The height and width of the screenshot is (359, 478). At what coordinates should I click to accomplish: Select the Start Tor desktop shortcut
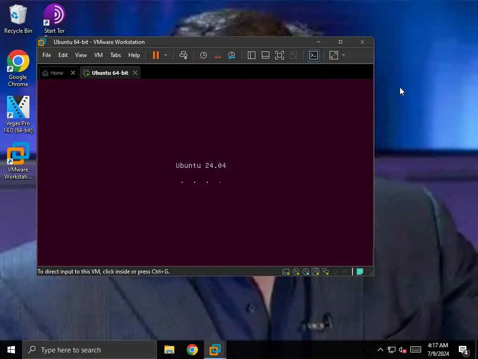click(x=54, y=19)
